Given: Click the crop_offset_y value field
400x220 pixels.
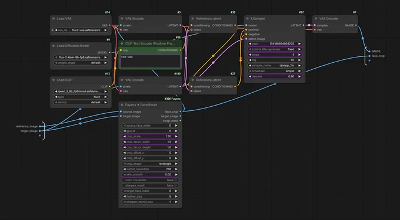Looking at the screenshot, I should pos(150,158).
